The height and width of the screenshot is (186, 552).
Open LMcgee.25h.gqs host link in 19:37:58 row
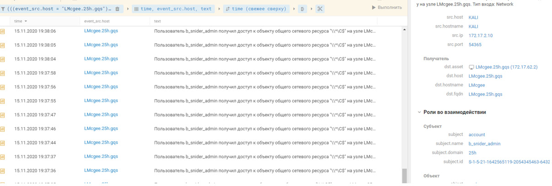pyautogui.click(x=101, y=73)
